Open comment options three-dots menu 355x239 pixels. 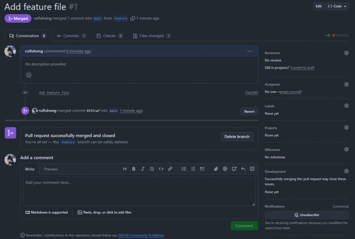pyautogui.click(x=250, y=51)
